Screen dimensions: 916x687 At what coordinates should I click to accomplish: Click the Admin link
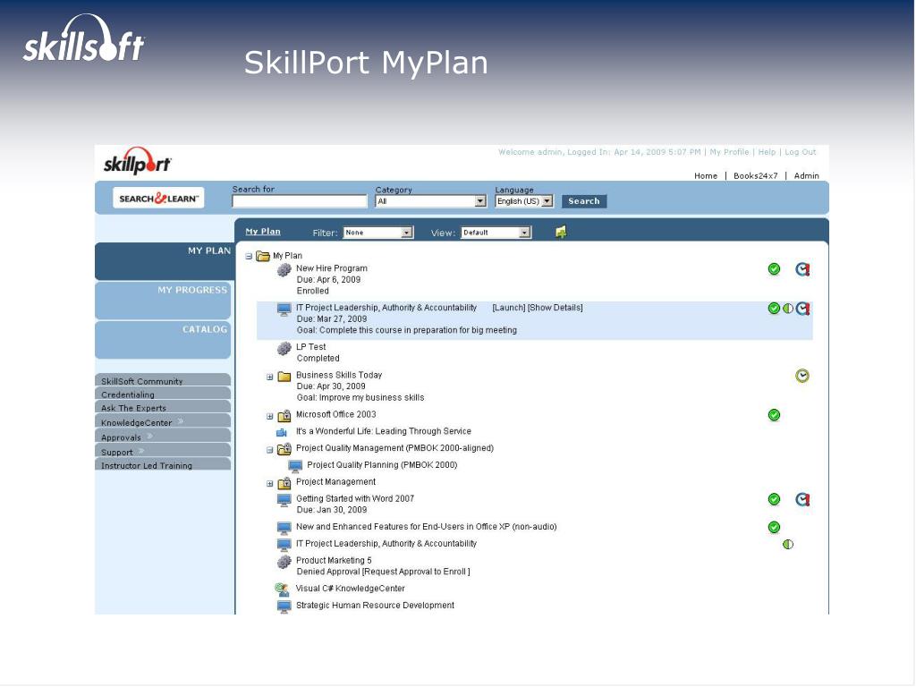(x=807, y=176)
